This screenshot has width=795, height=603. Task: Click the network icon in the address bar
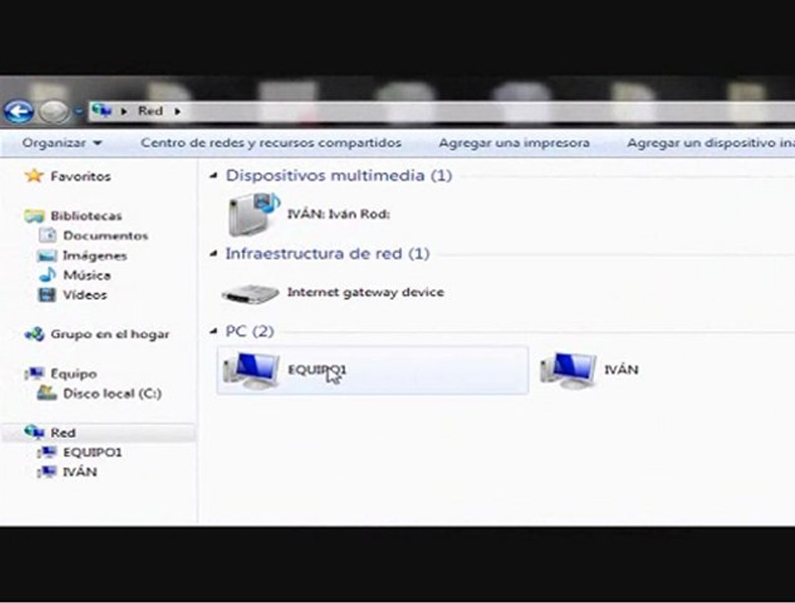coord(102,110)
